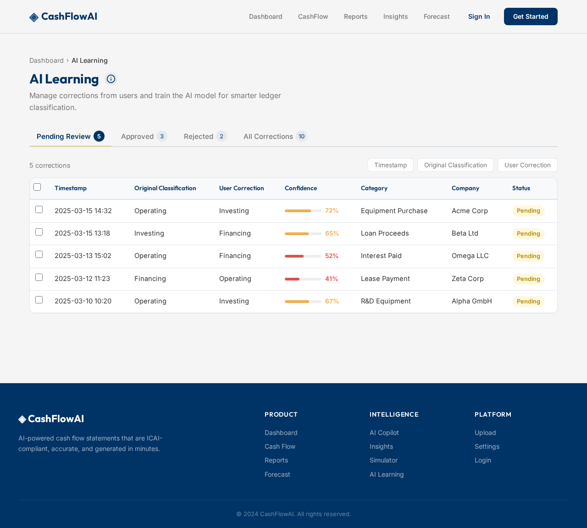This screenshot has height=528, width=587.
Task: Click the Pending badge for Acme Corp
Action: [528, 211]
